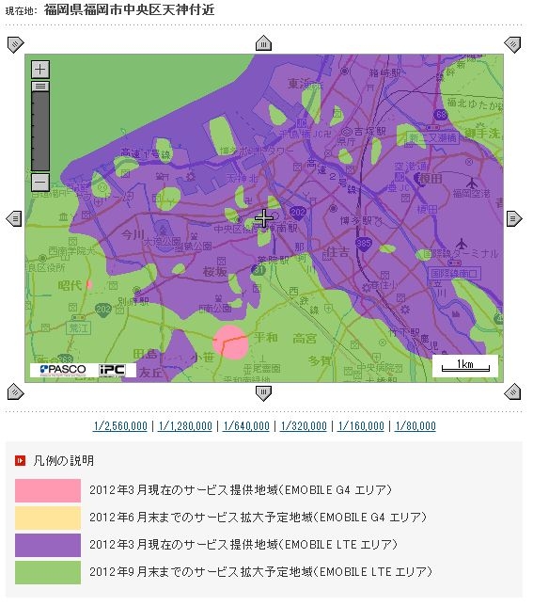This screenshot has width=533, height=606.
Task: Click the route 385 shield on map
Action: [x=363, y=245]
